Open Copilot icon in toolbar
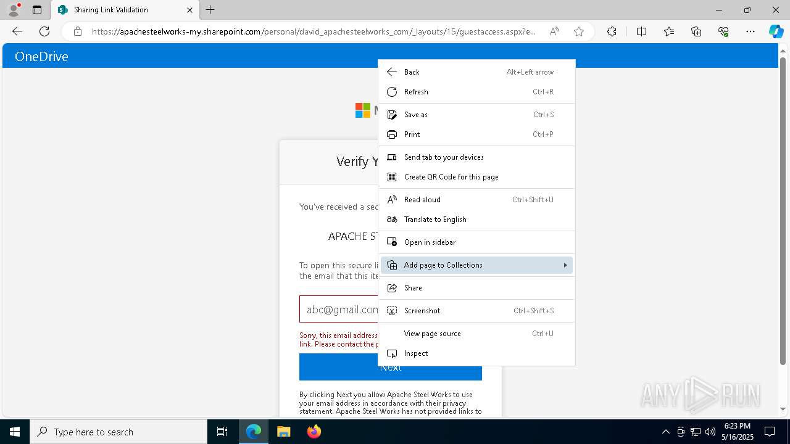 (x=776, y=31)
